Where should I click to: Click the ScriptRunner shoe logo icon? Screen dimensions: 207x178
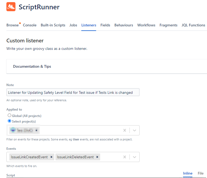point(11,7)
